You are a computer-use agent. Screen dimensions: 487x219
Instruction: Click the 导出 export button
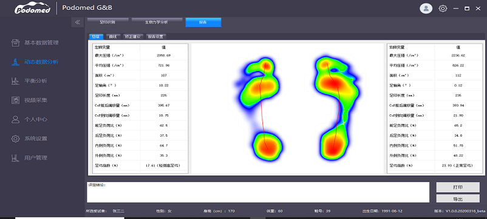(x=458, y=198)
